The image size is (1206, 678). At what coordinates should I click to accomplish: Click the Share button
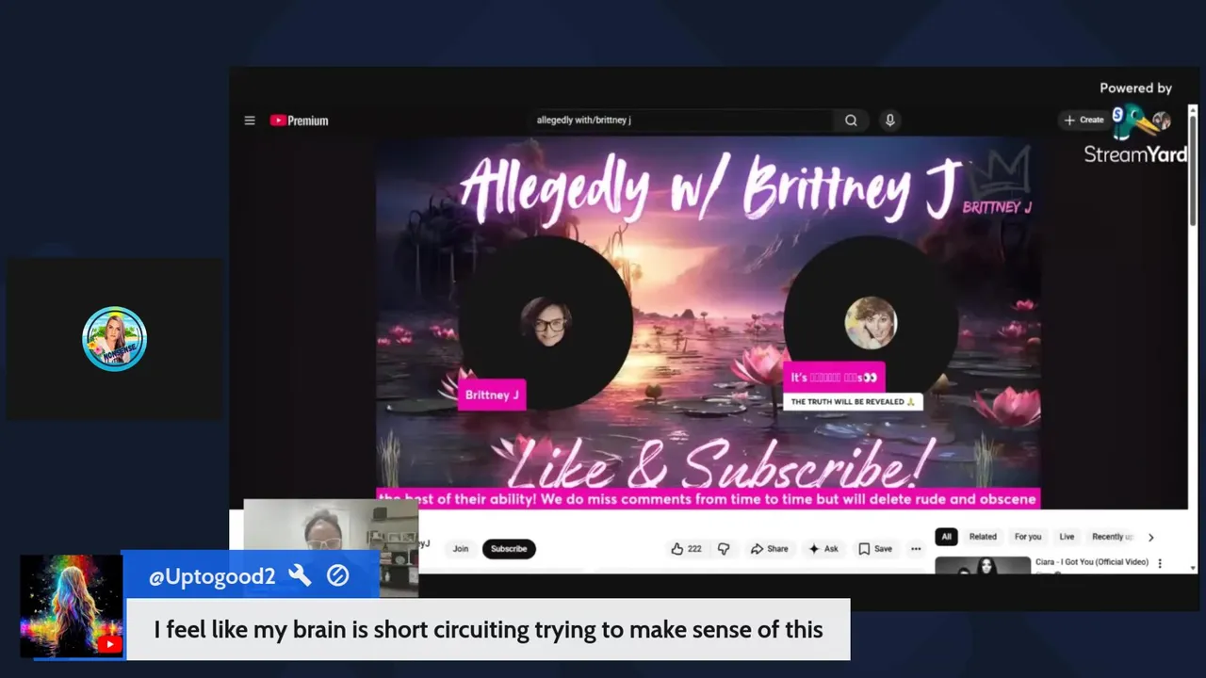(769, 549)
